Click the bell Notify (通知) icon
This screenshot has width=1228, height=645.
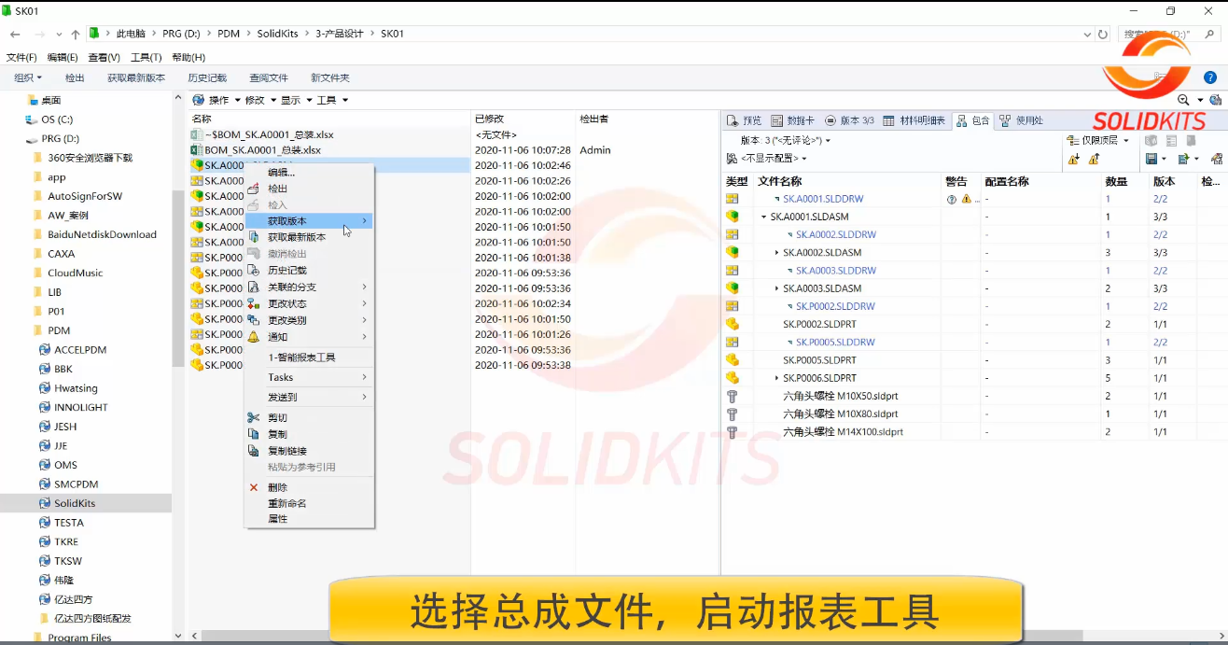253,337
